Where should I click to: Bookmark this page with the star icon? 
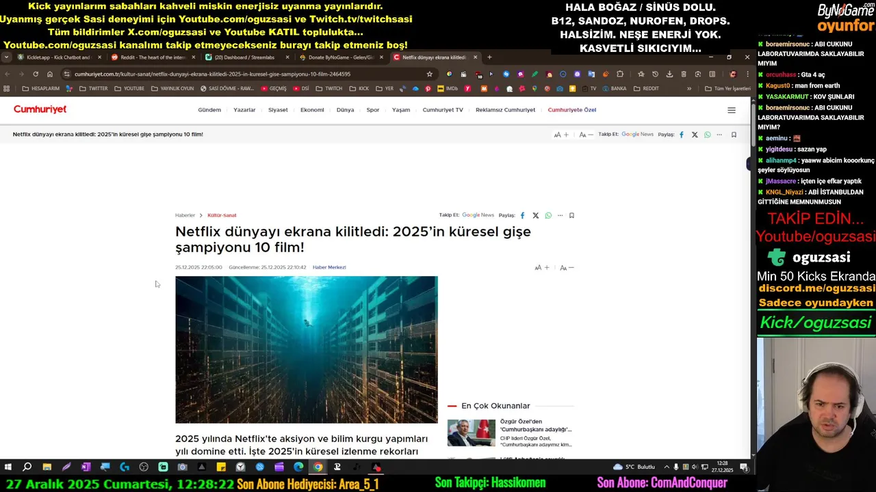tap(429, 74)
